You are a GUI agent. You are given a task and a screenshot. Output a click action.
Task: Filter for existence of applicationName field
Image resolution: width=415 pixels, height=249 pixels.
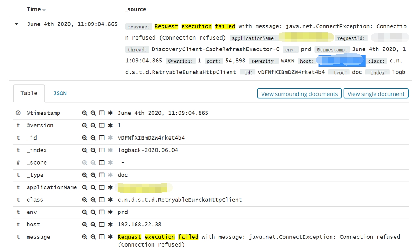[110, 187]
